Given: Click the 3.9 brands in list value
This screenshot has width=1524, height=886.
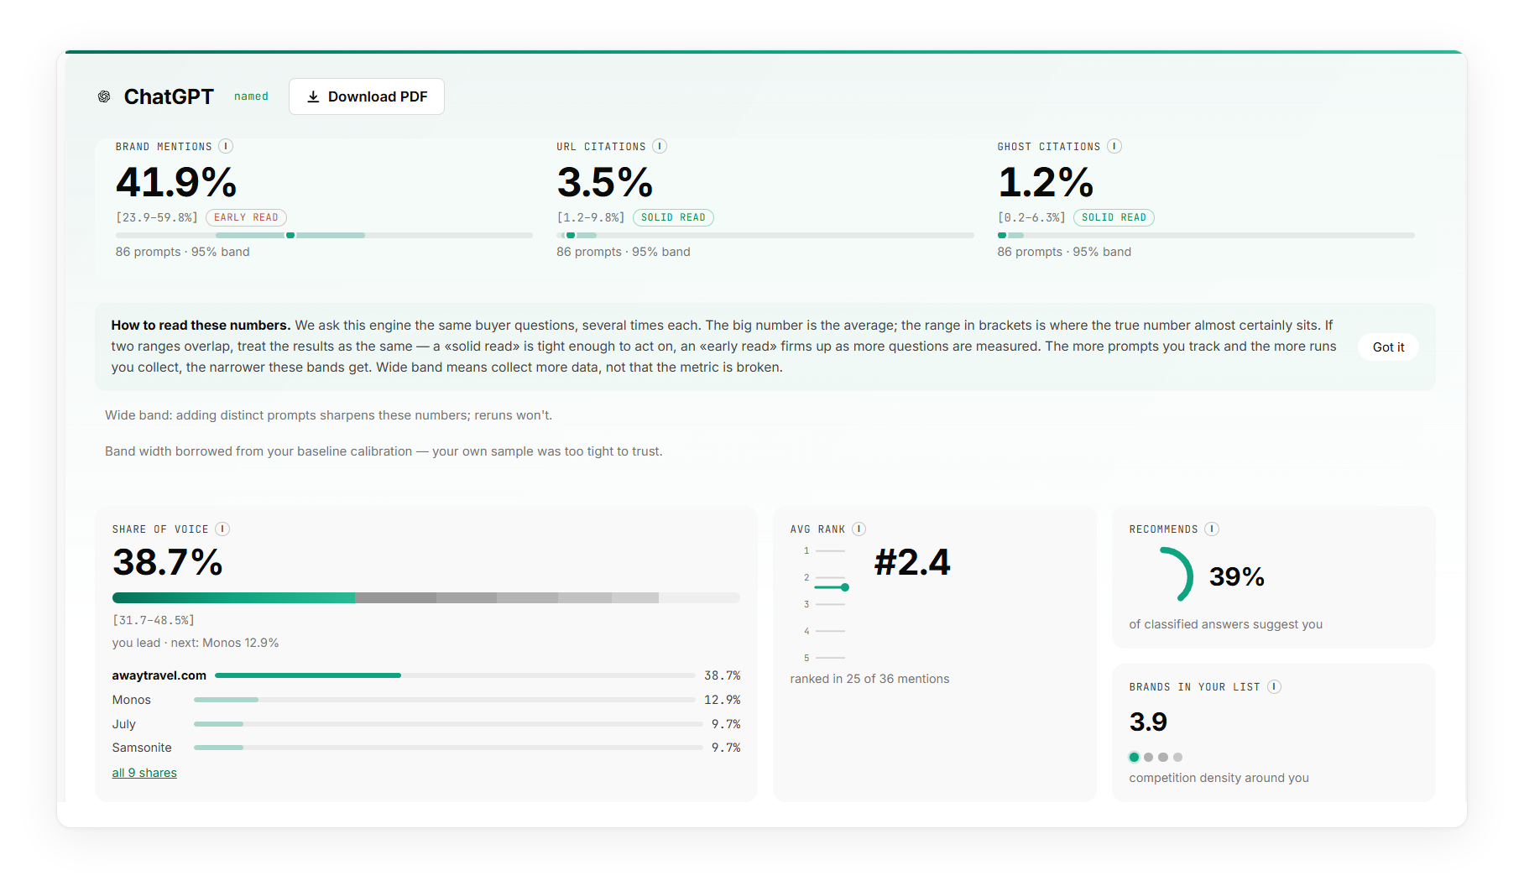Looking at the screenshot, I should (x=1148, y=722).
